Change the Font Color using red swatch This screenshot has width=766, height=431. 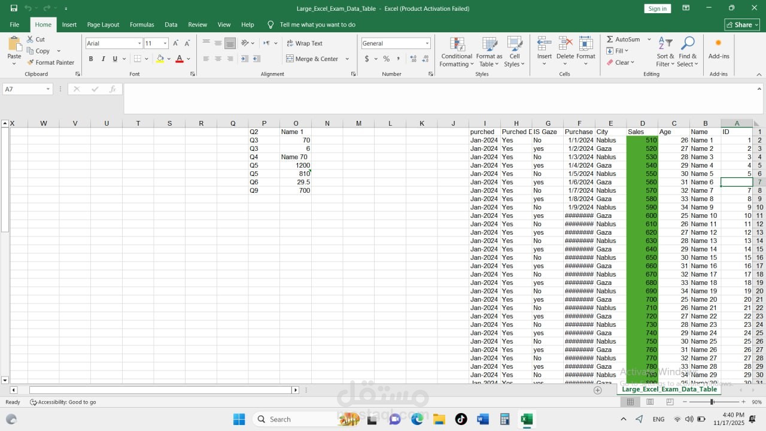pyautogui.click(x=179, y=59)
